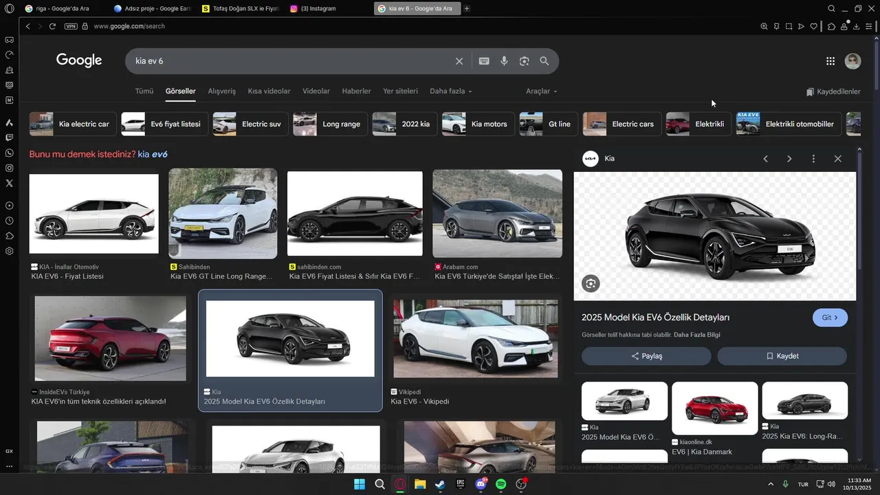Add page to bookmarks with heart icon
The height and width of the screenshot is (495, 880).
coord(813,26)
